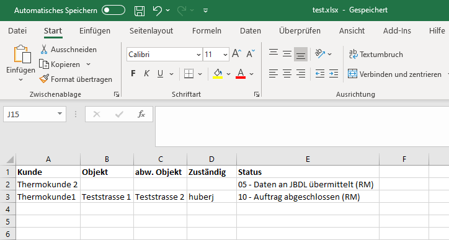
Task: Click the formula confirm checkmark icon
Action: pos(119,114)
